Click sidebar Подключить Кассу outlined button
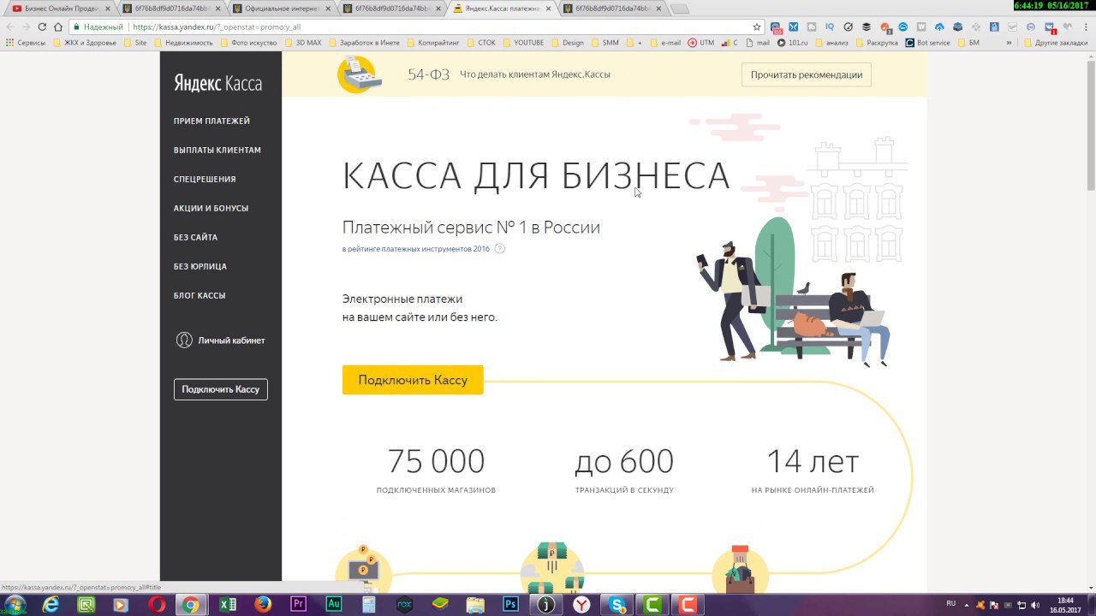 221,389
